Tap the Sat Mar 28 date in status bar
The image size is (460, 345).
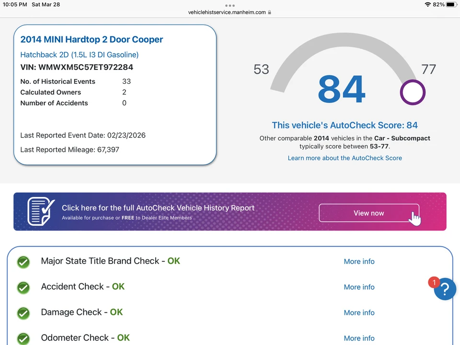46,4
